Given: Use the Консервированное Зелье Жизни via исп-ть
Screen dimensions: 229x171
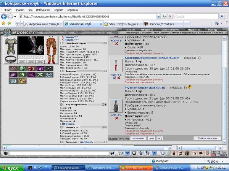Looking at the screenshot, I should [x=116, y=75].
